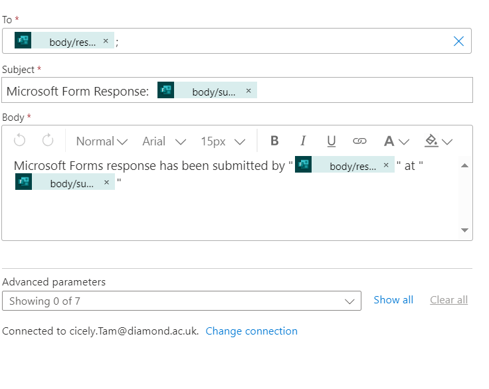Viewport: 489px width, 389px height.
Task: Click the Redo icon in Body toolbar
Action: coord(48,141)
